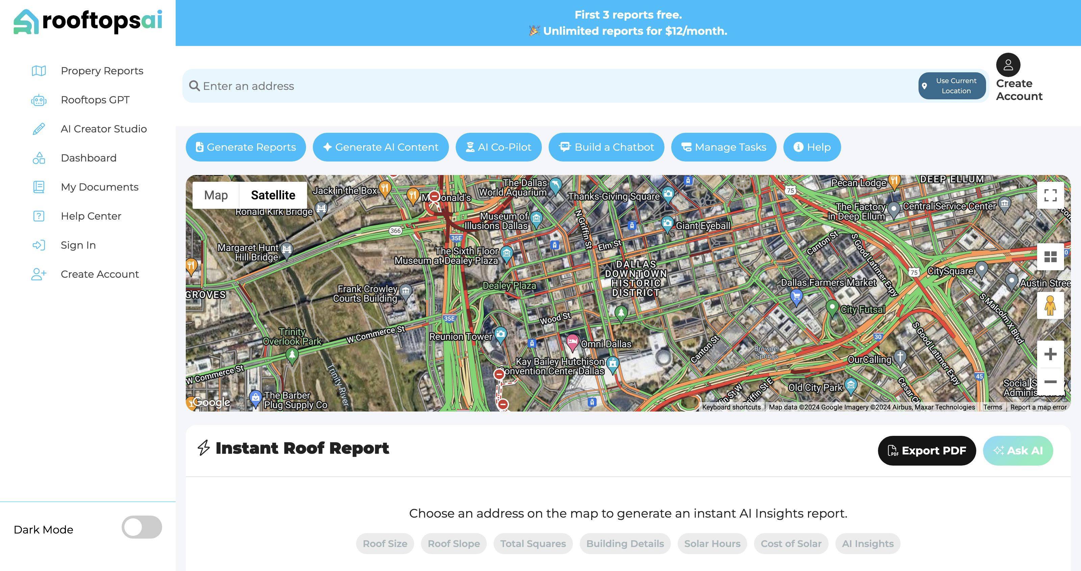Click Sign In in the sidebar
Viewport: 1081px width, 571px height.
[78, 245]
